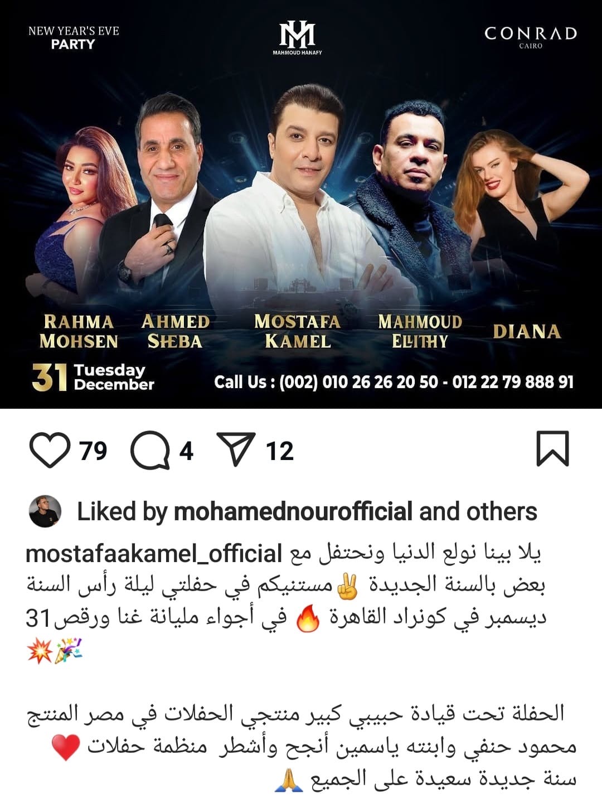
Task: Save the post with the bookmark icon
Action: [x=552, y=448]
